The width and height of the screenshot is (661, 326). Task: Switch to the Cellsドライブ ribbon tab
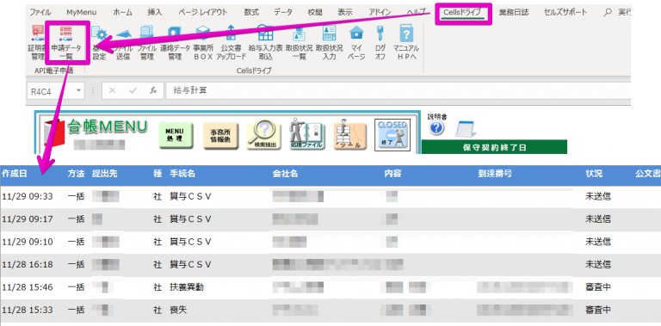(462, 12)
